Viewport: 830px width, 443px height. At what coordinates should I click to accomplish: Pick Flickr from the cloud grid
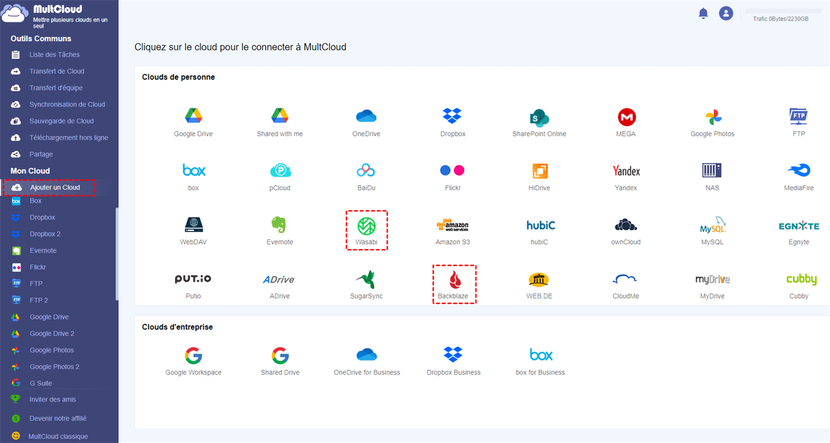pyautogui.click(x=453, y=176)
